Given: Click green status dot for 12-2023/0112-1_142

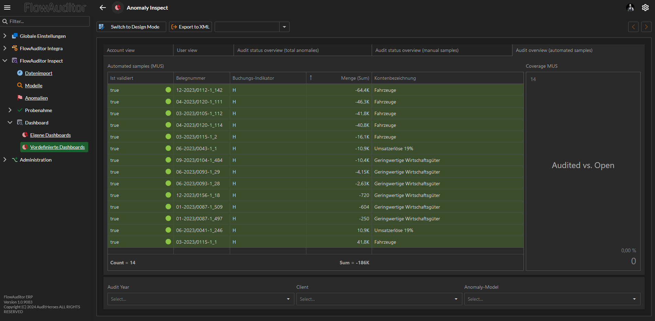Looking at the screenshot, I should (168, 90).
